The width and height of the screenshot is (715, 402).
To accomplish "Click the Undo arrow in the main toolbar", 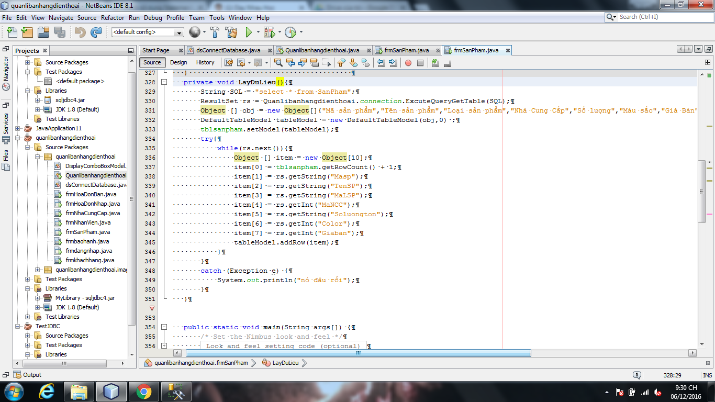I will [80, 32].
